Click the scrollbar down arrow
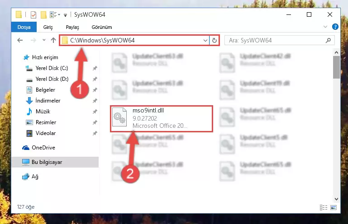348x224 pixels. point(336,199)
